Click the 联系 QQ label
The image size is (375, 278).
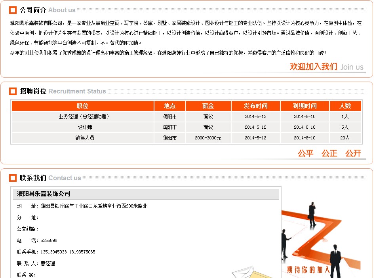[26, 275]
